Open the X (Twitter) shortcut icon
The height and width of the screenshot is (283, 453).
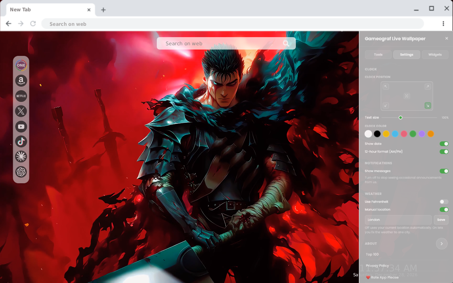21,111
